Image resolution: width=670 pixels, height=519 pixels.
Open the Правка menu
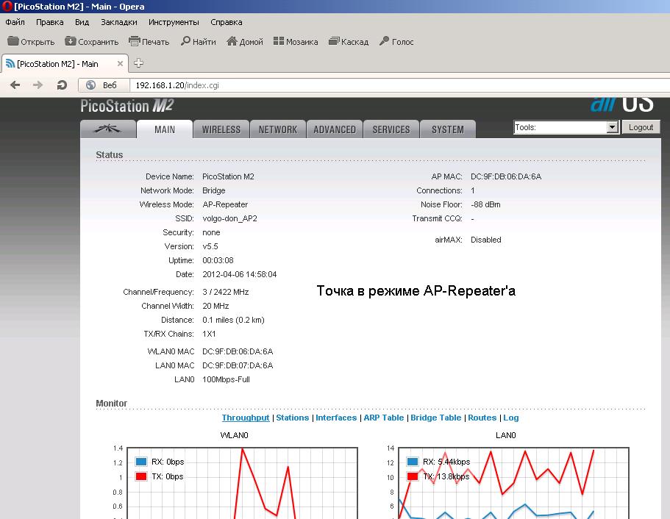click(49, 22)
